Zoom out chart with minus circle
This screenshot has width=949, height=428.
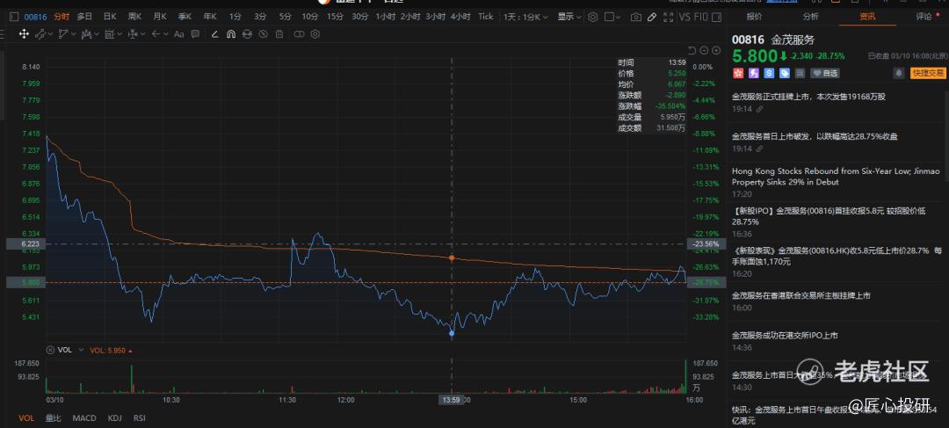(x=705, y=49)
